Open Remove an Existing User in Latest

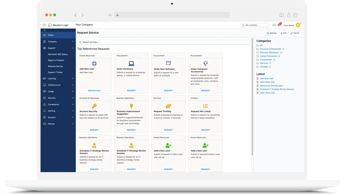tap(271, 86)
